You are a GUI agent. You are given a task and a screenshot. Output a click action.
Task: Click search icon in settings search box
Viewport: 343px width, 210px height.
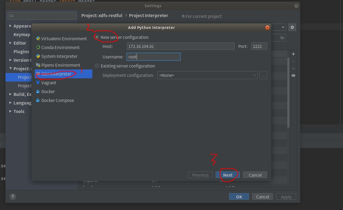pos(11,16)
